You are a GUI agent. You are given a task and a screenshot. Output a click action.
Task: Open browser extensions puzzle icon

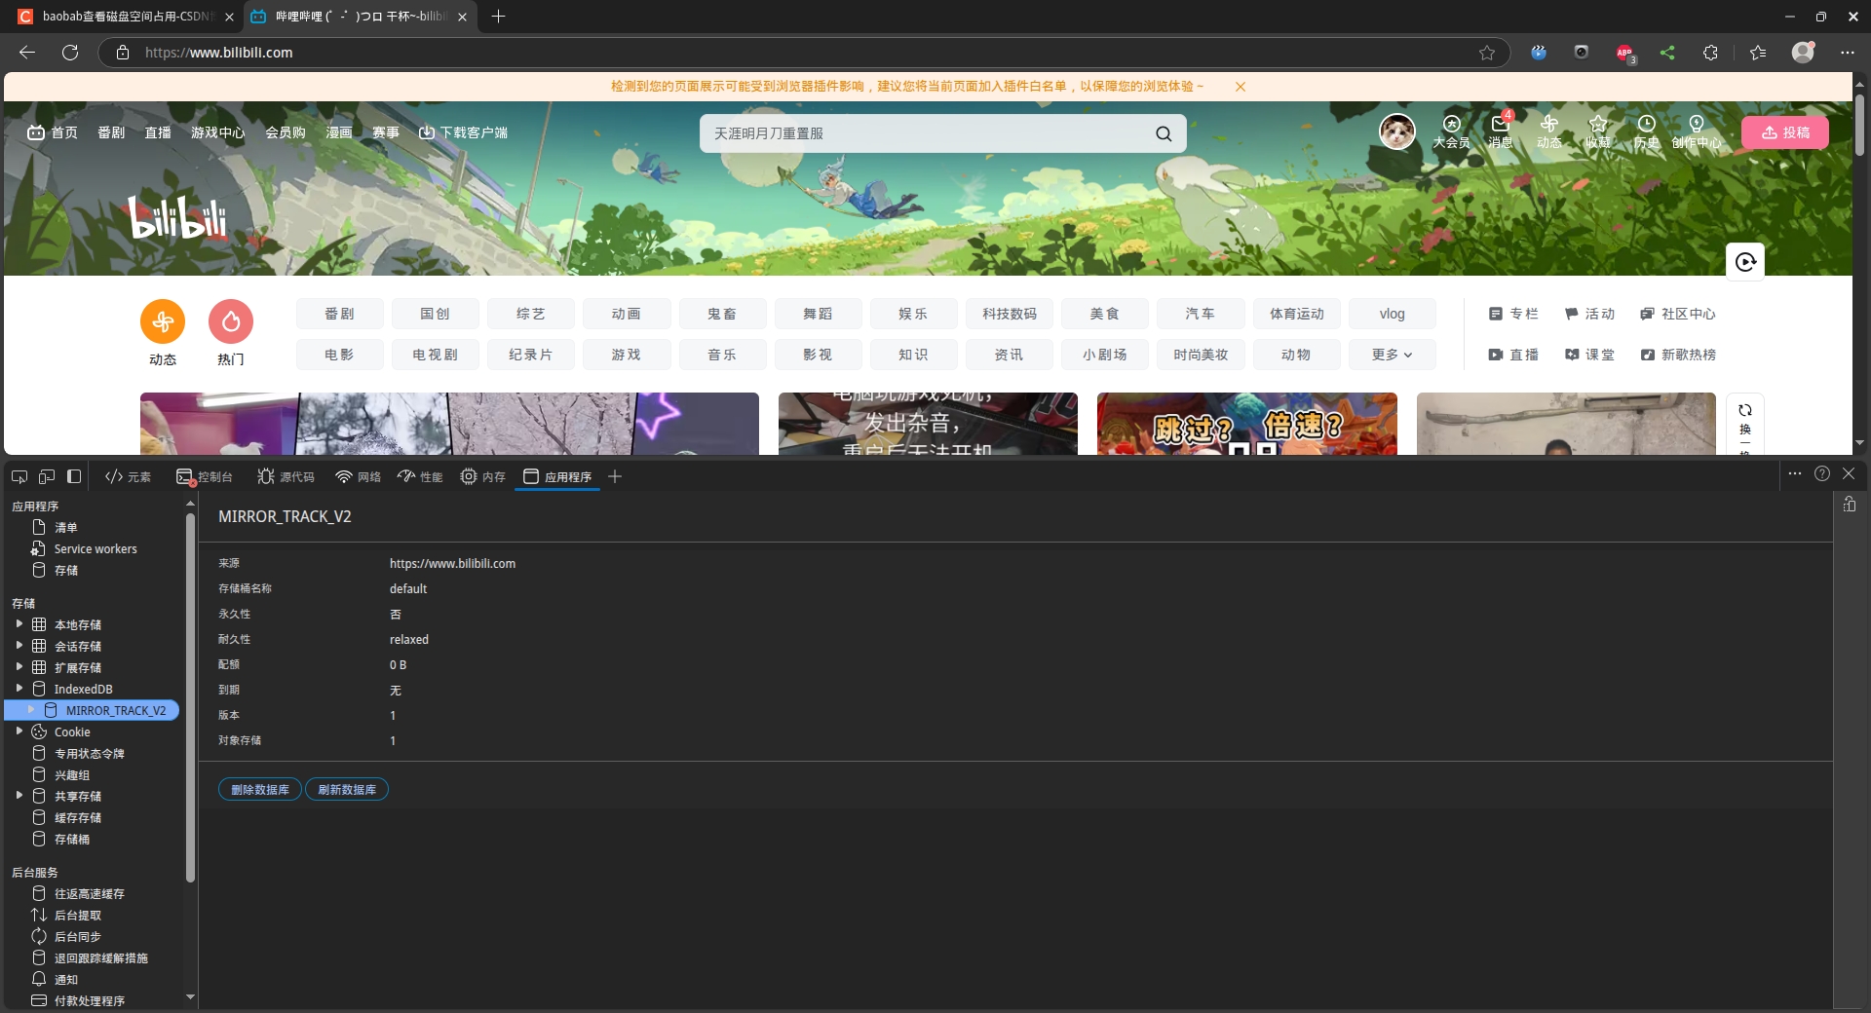pos(1710,53)
